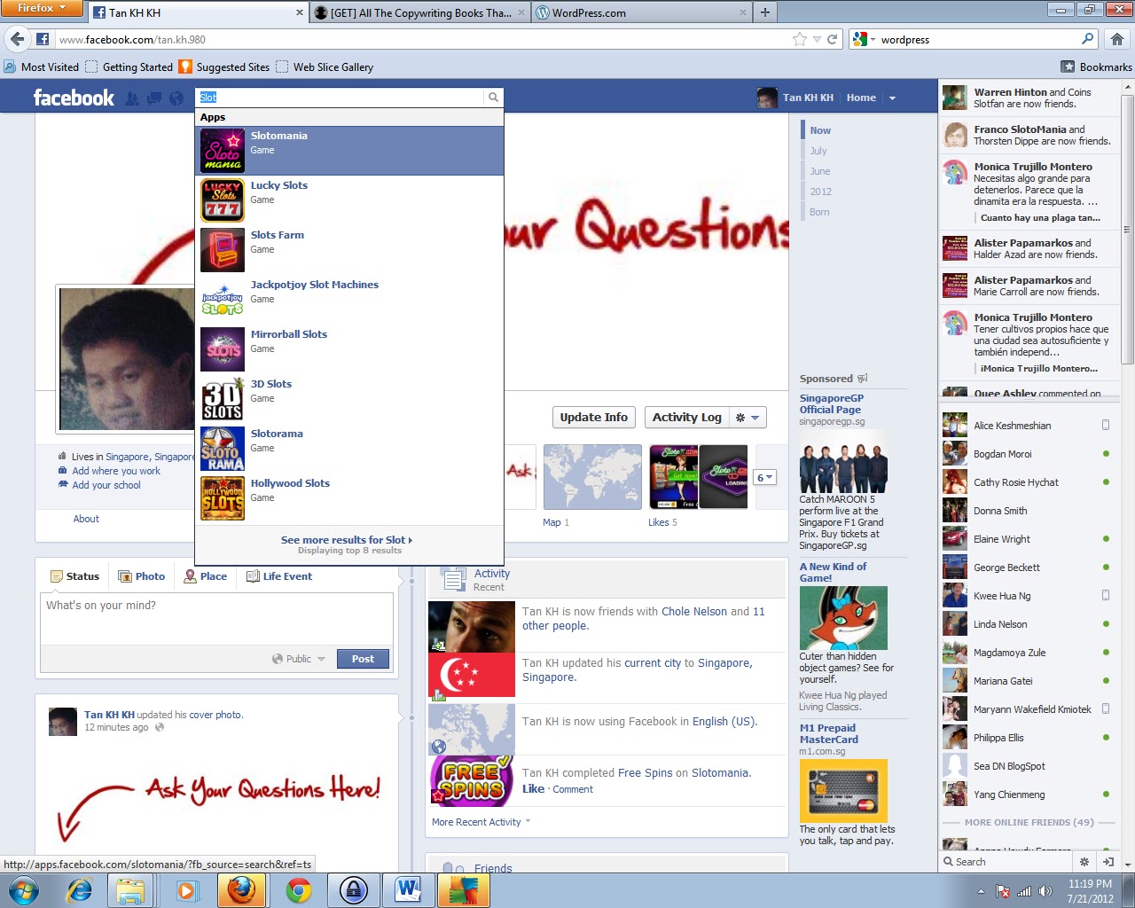
Task: Hide the chat sidebar with the arrow icon
Action: click(x=1108, y=862)
